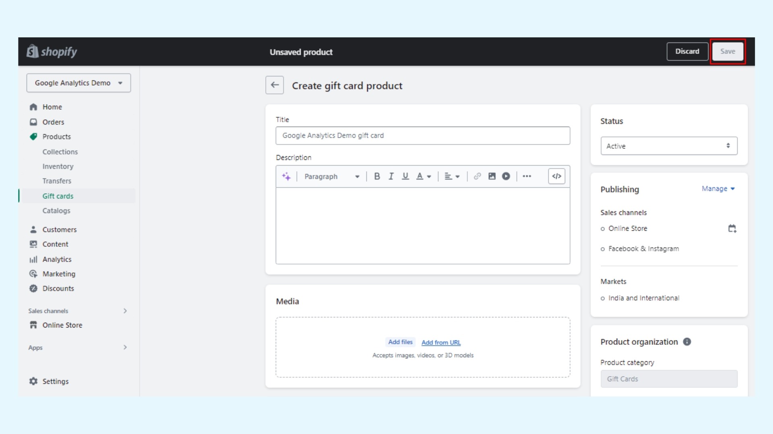Open the text alignment options
The width and height of the screenshot is (773, 434).
point(452,176)
